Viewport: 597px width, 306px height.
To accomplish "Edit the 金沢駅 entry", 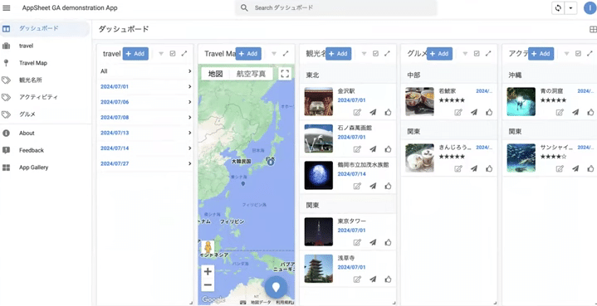I will [x=357, y=112].
